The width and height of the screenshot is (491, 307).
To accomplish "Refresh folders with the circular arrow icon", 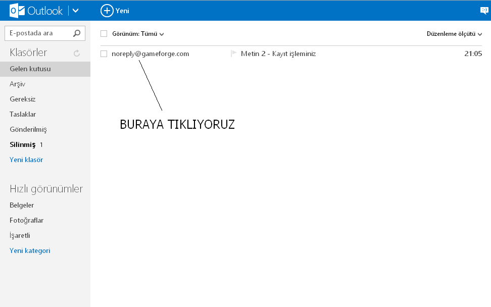I will point(77,53).
